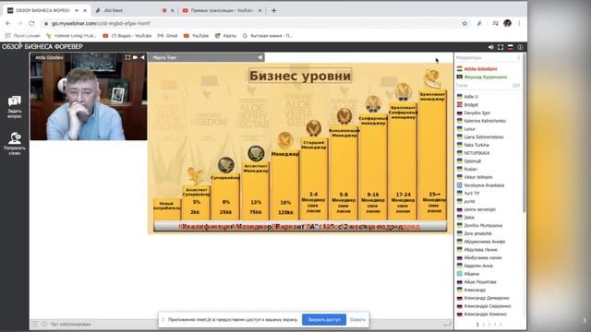This screenshot has height=332, width=591.
Task: Select participant Davydov Igor
Action: (477, 113)
